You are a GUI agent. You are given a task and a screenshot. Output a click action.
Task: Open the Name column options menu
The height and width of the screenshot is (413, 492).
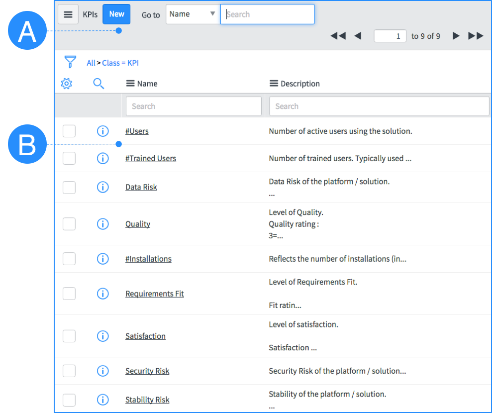tap(130, 84)
